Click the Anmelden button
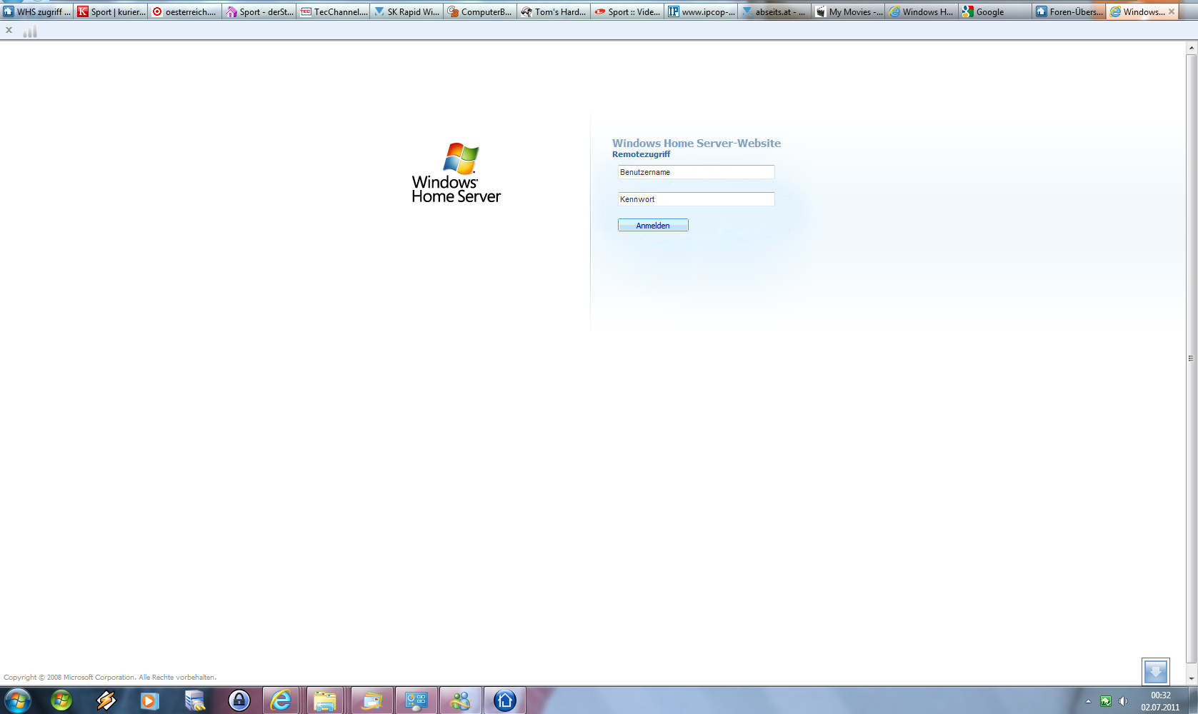This screenshot has width=1198, height=714. (653, 225)
